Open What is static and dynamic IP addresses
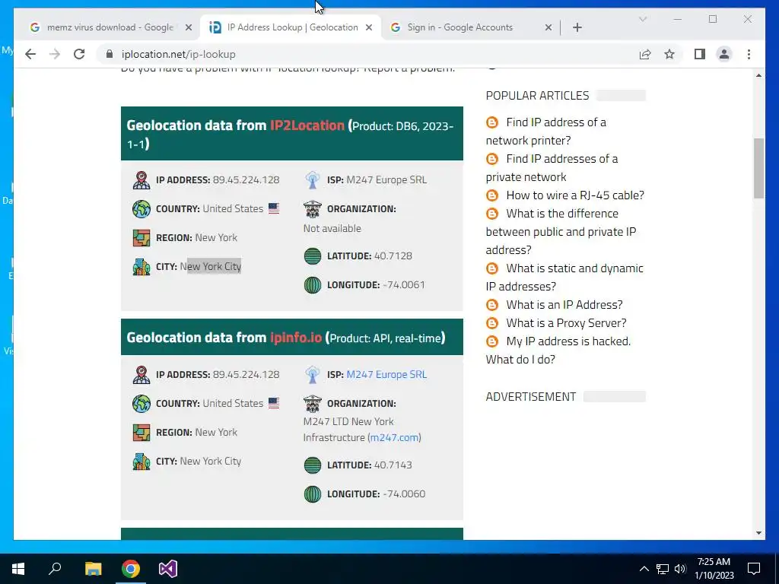The image size is (779, 584). pos(564,277)
